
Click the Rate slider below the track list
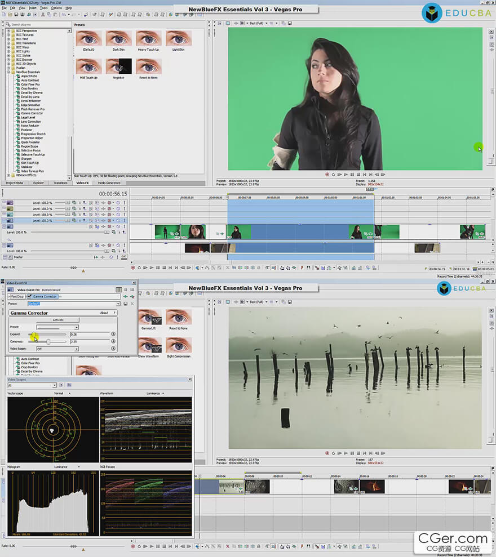[x=73, y=267]
